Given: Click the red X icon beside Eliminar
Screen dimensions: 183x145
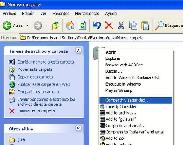Looking at the screenshot, I should (12, 111).
